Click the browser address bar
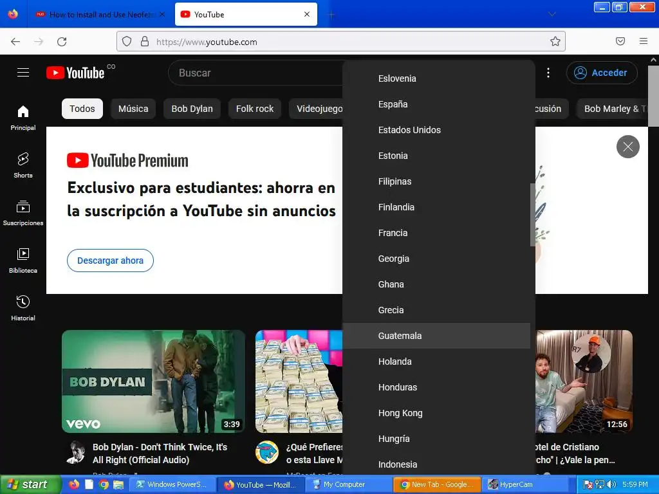 (340, 42)
